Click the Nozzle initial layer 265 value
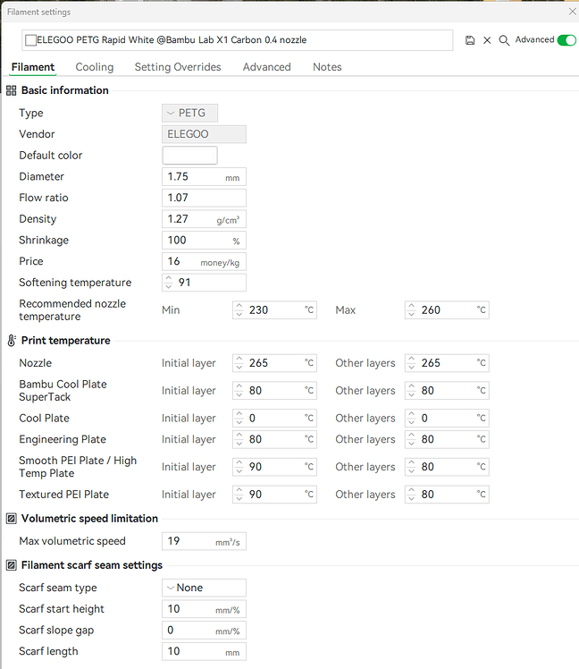The width and height of the screenshot is (579, 669). click(259, 363)
